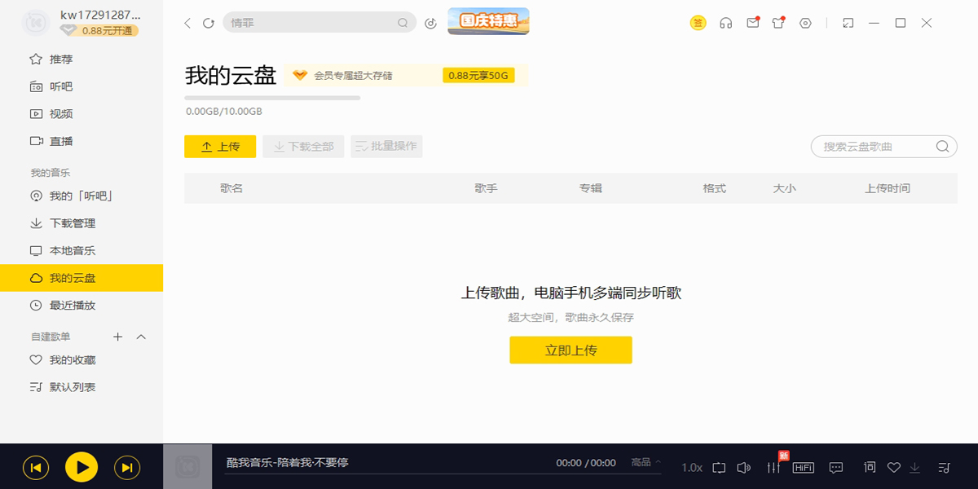Screen dimensions: 978x489
Task: Click the user avatar icon
Action: coord(36,23)
